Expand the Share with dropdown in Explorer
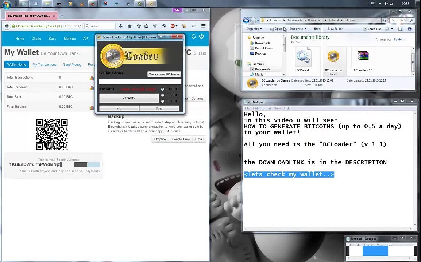 298,29
